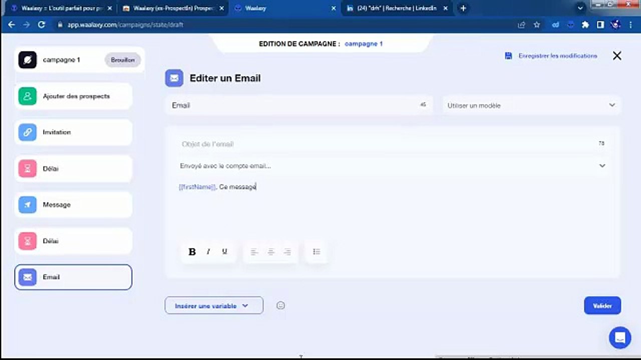This screenshot has height=360, width=641.
Task: Open the emoji picker smiley icon
Action: click(x=280, y=305)
